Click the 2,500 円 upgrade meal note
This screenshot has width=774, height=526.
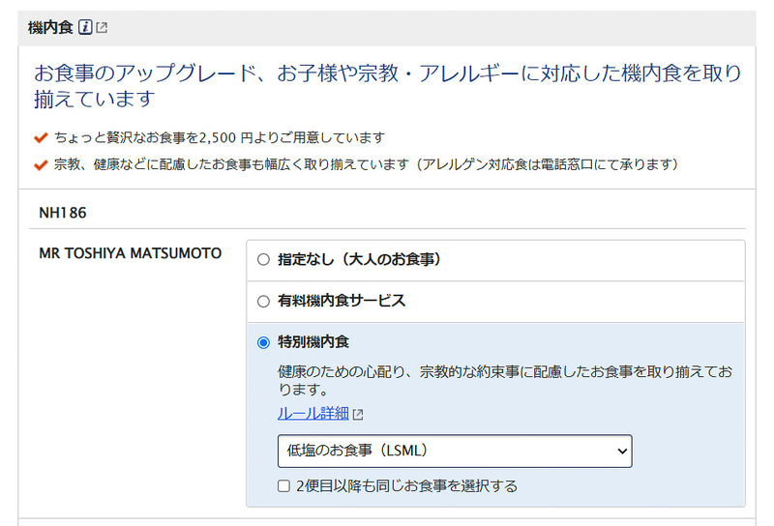pos(220,137)
